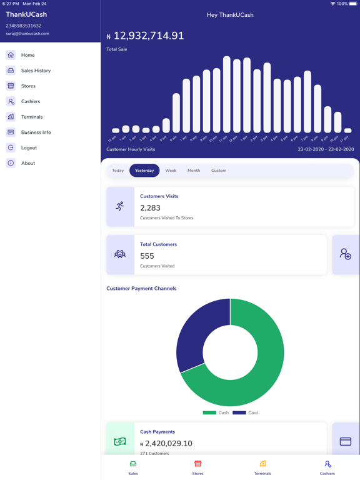
Task: Open Business Info menu entry
Action: [36, 132]
